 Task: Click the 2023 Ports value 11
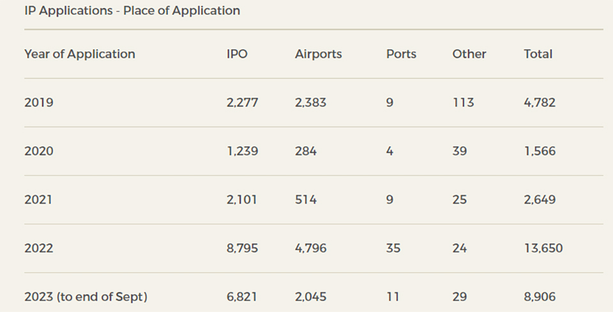(393, 297)
